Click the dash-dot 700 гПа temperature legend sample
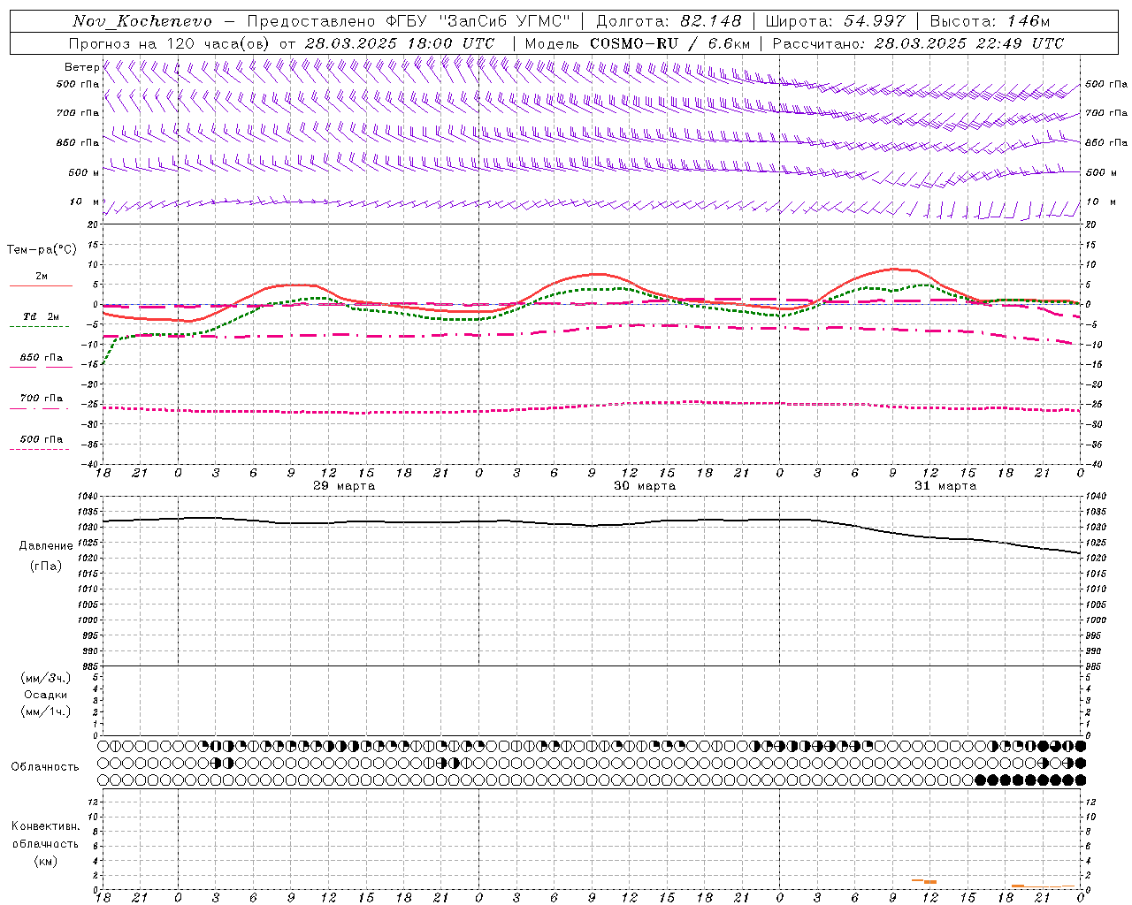Screen dimensions: 1132x905 (39, 408)
